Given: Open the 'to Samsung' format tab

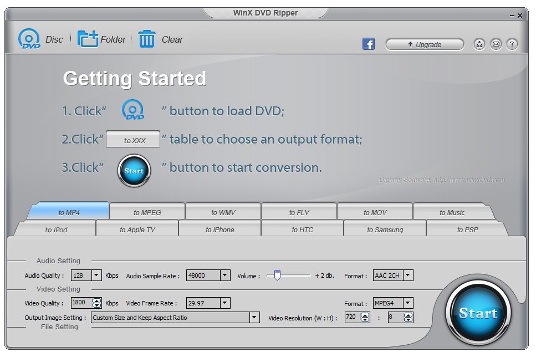Looking at the screenshot, I should click(385, 229).
